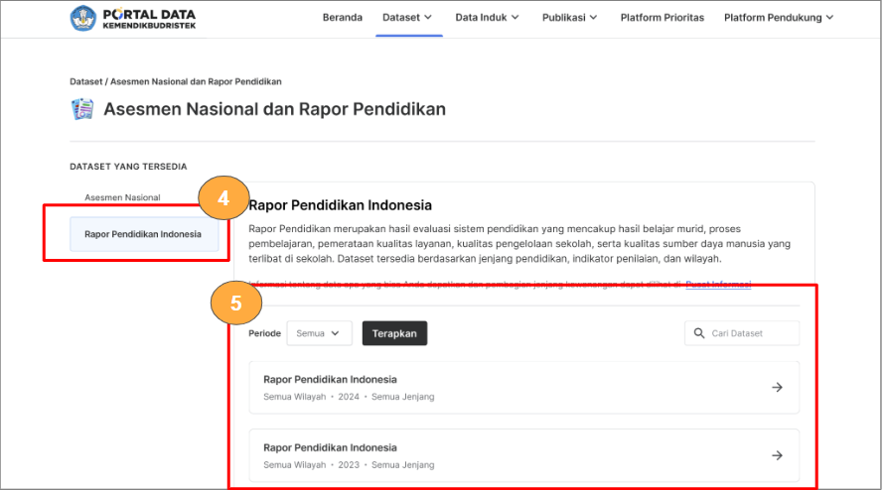Click the Rapor Pendidikan Indonesia section heading
The image size is (885, 490).
click(x=341, y=205)
